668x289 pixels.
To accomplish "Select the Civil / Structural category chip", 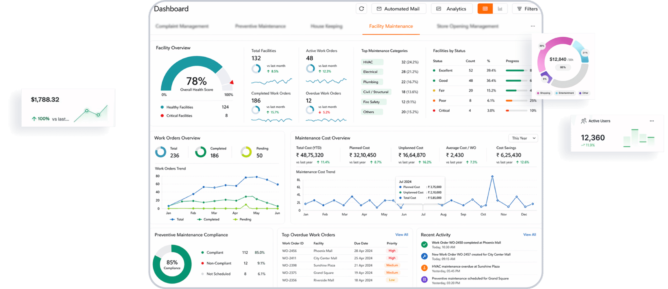I will [376, 92].
